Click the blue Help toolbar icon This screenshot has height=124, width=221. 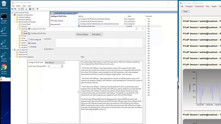tap(30, 9)
